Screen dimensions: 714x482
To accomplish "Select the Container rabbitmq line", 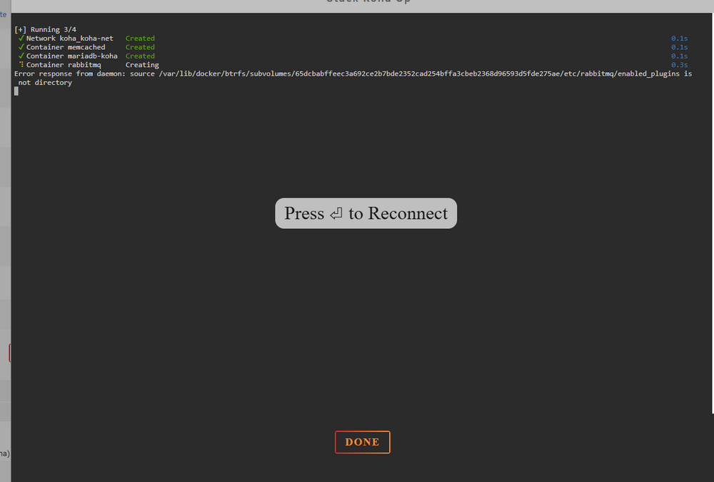I will coord(64,65).
